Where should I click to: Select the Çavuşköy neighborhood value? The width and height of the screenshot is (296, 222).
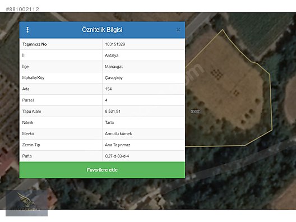point(114,78)
